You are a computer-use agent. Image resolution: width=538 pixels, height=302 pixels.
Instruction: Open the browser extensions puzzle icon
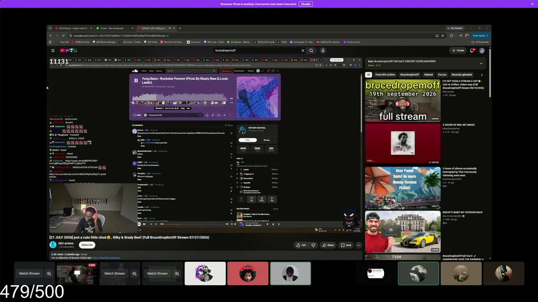pos(451,36)
